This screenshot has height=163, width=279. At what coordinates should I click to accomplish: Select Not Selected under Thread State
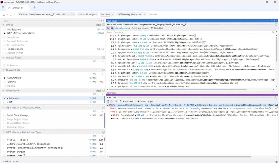[x=5, y=78]
